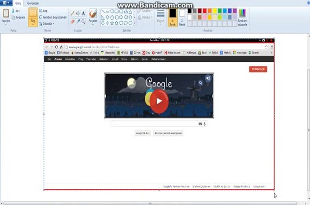Choose the cloud callout shape

130,23
